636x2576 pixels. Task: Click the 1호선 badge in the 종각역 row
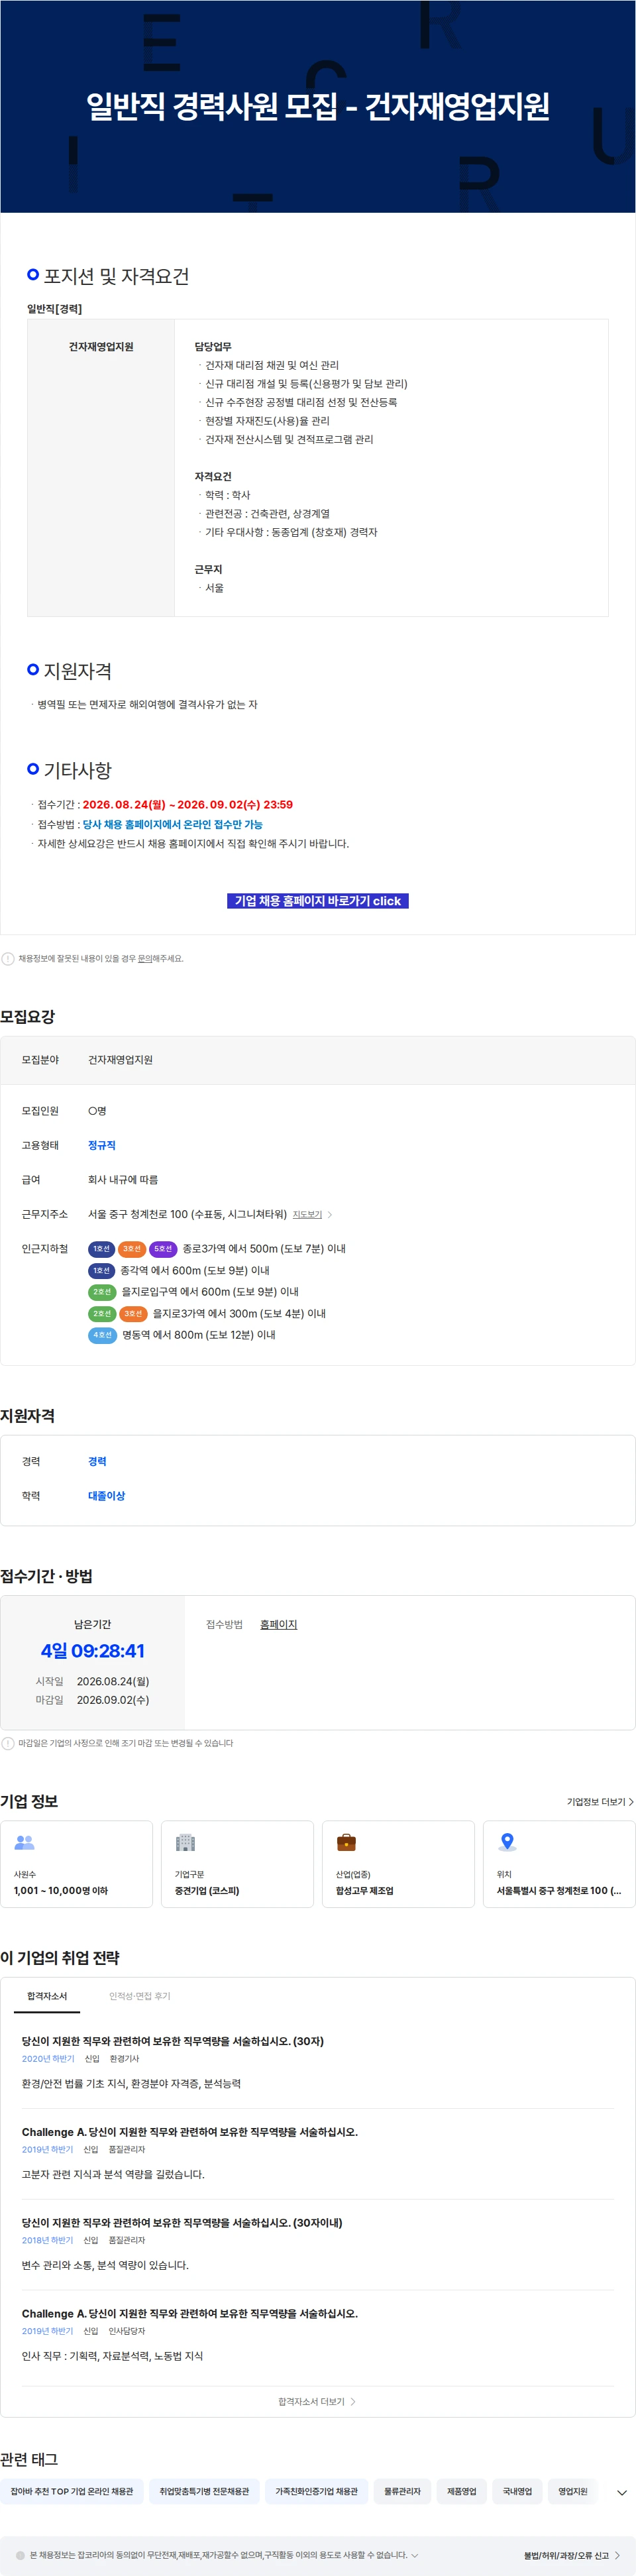(x=102, y=1270)
